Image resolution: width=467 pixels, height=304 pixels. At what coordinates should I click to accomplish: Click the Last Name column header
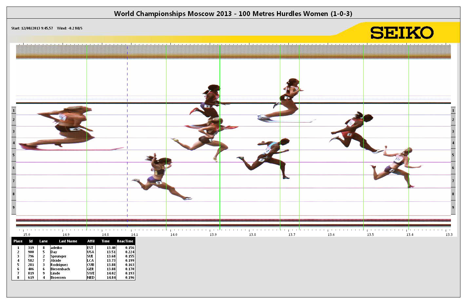click(68, 241)
